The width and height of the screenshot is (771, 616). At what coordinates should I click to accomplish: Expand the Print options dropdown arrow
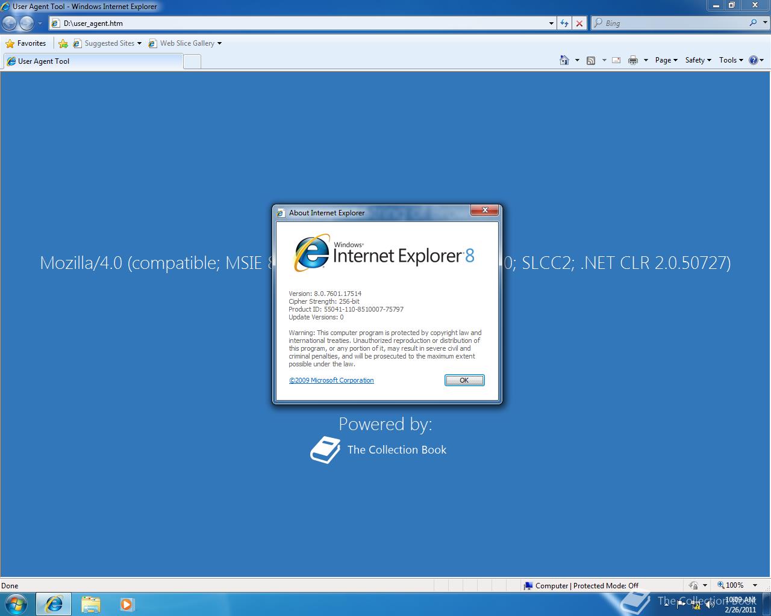[646, 60]
